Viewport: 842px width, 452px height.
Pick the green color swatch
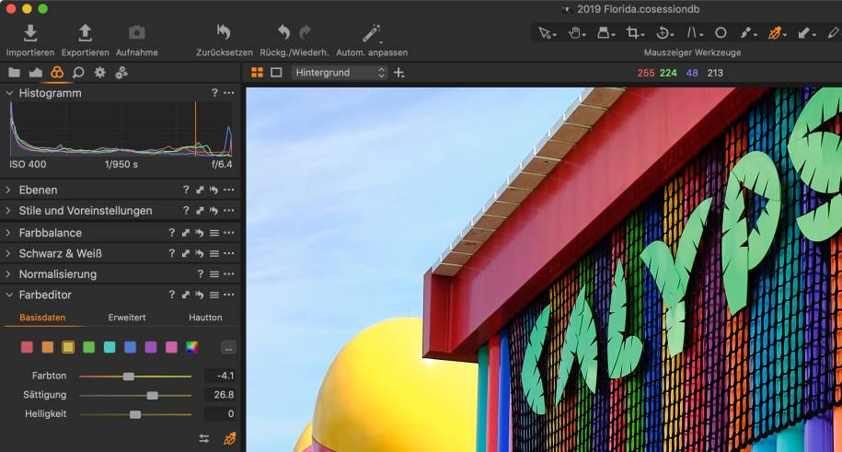(x=89, y=347)
